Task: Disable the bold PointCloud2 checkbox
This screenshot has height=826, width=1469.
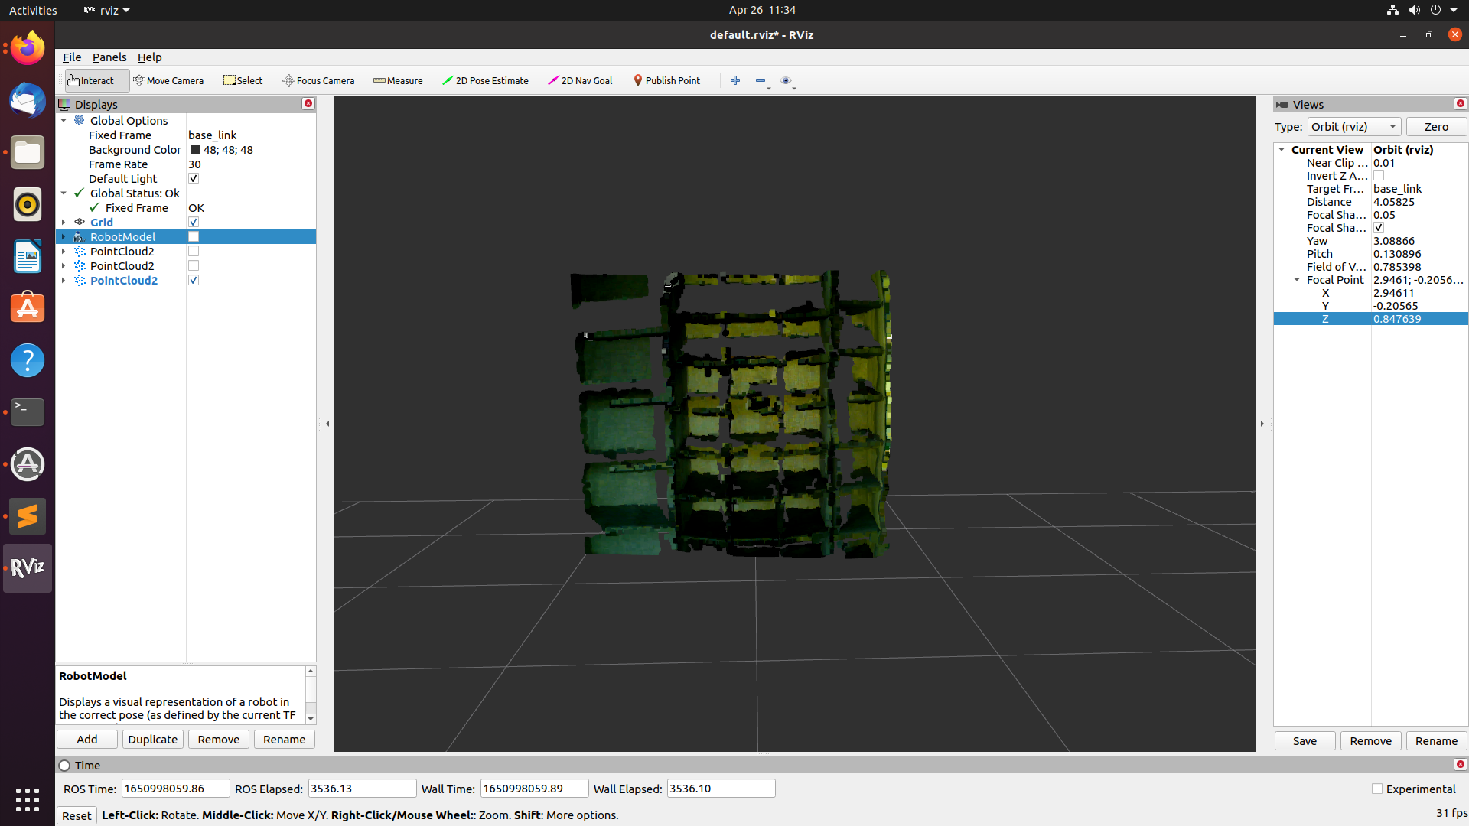Action: click(x=194, y=280)
